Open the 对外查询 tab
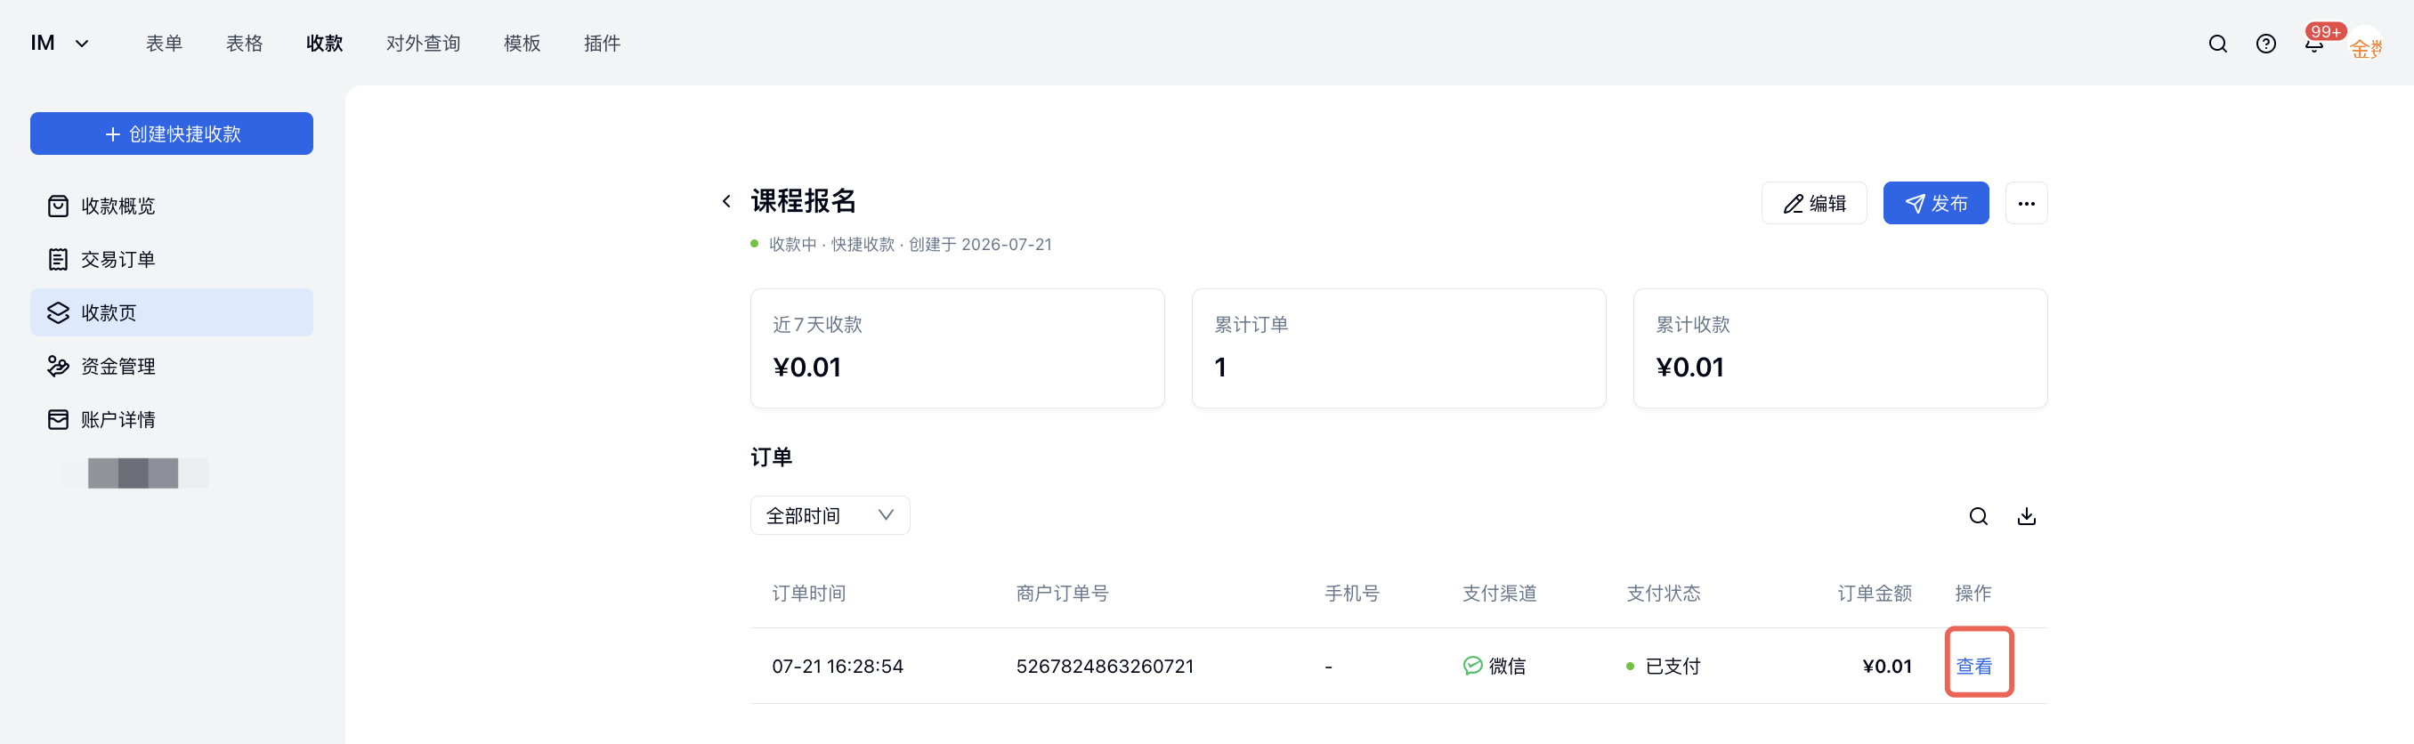Image resolution: width=2414 pixels, height=744 pixels. coord(424,43)
